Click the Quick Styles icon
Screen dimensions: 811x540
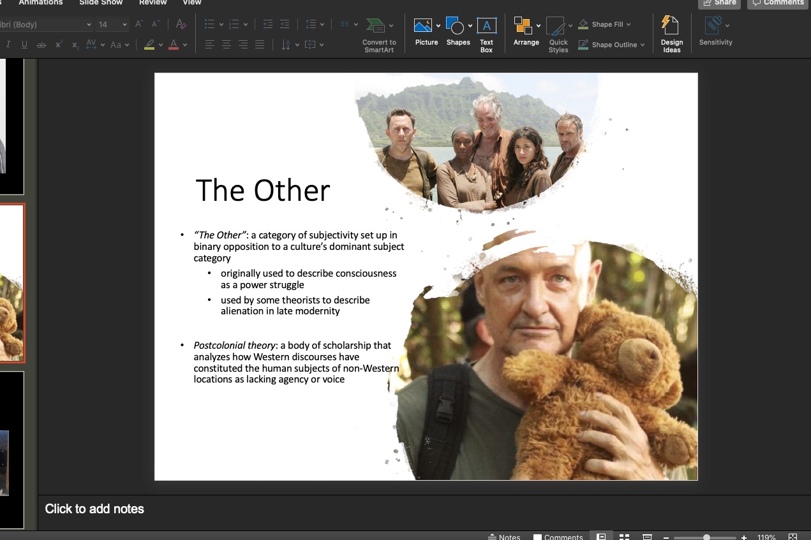(556, 26)
